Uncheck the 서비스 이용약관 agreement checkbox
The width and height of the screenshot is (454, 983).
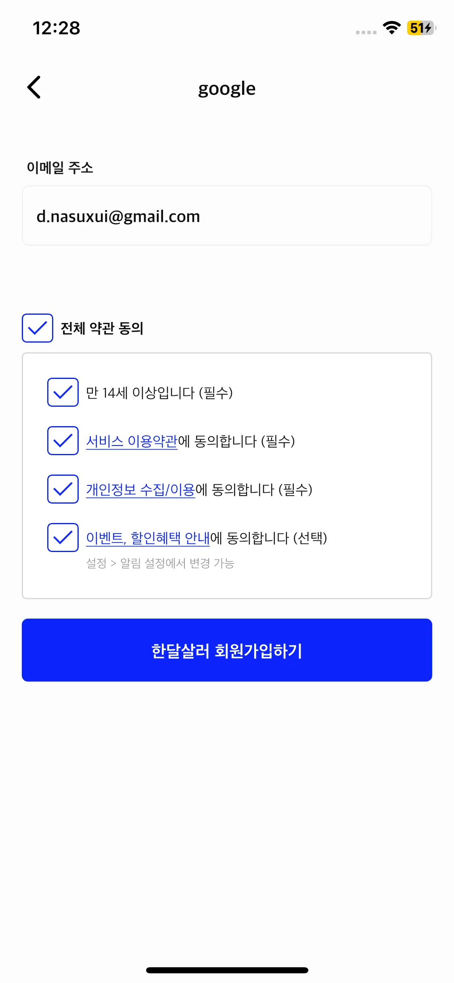tap(63, 441)
